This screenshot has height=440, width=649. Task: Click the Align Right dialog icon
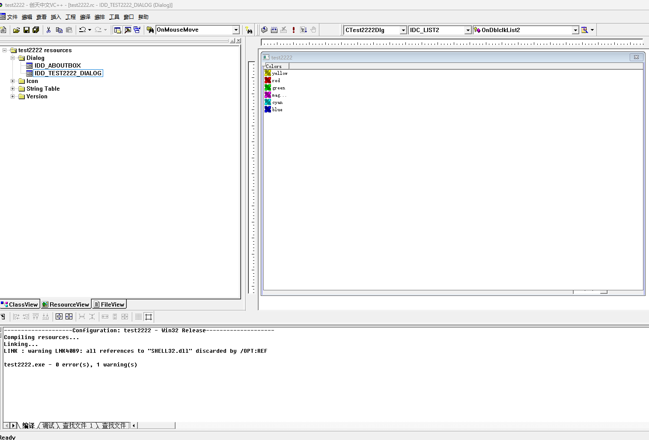pyautogui.click(x=26, y=317)
